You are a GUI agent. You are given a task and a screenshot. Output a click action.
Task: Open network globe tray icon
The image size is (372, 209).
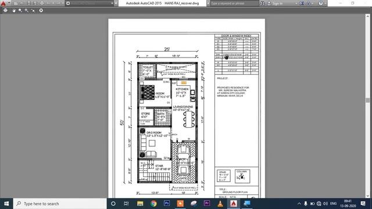tap(319, 204)
